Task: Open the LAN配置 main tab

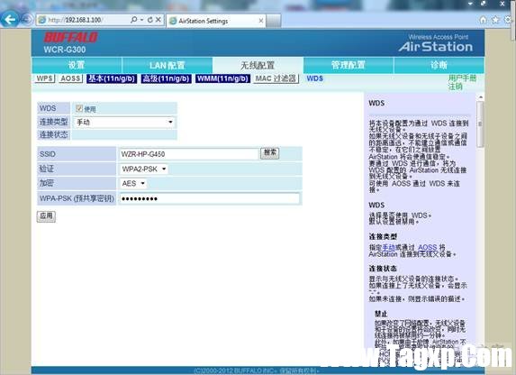Action: pos(167,65)
